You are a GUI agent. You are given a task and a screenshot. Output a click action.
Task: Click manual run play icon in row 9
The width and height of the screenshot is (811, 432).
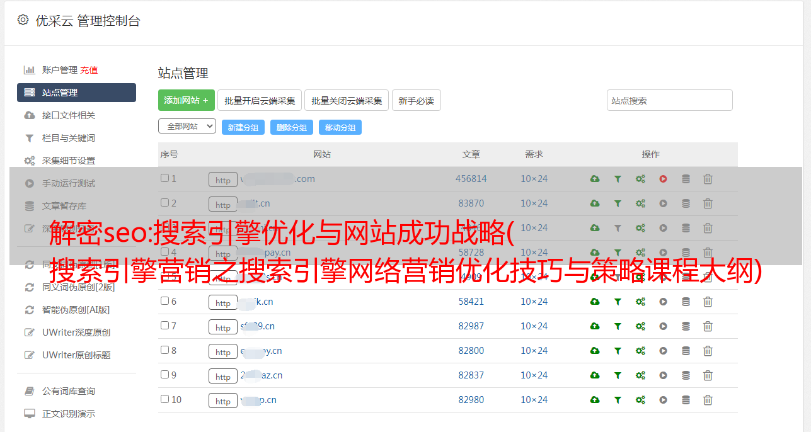(x=663, y=375)
